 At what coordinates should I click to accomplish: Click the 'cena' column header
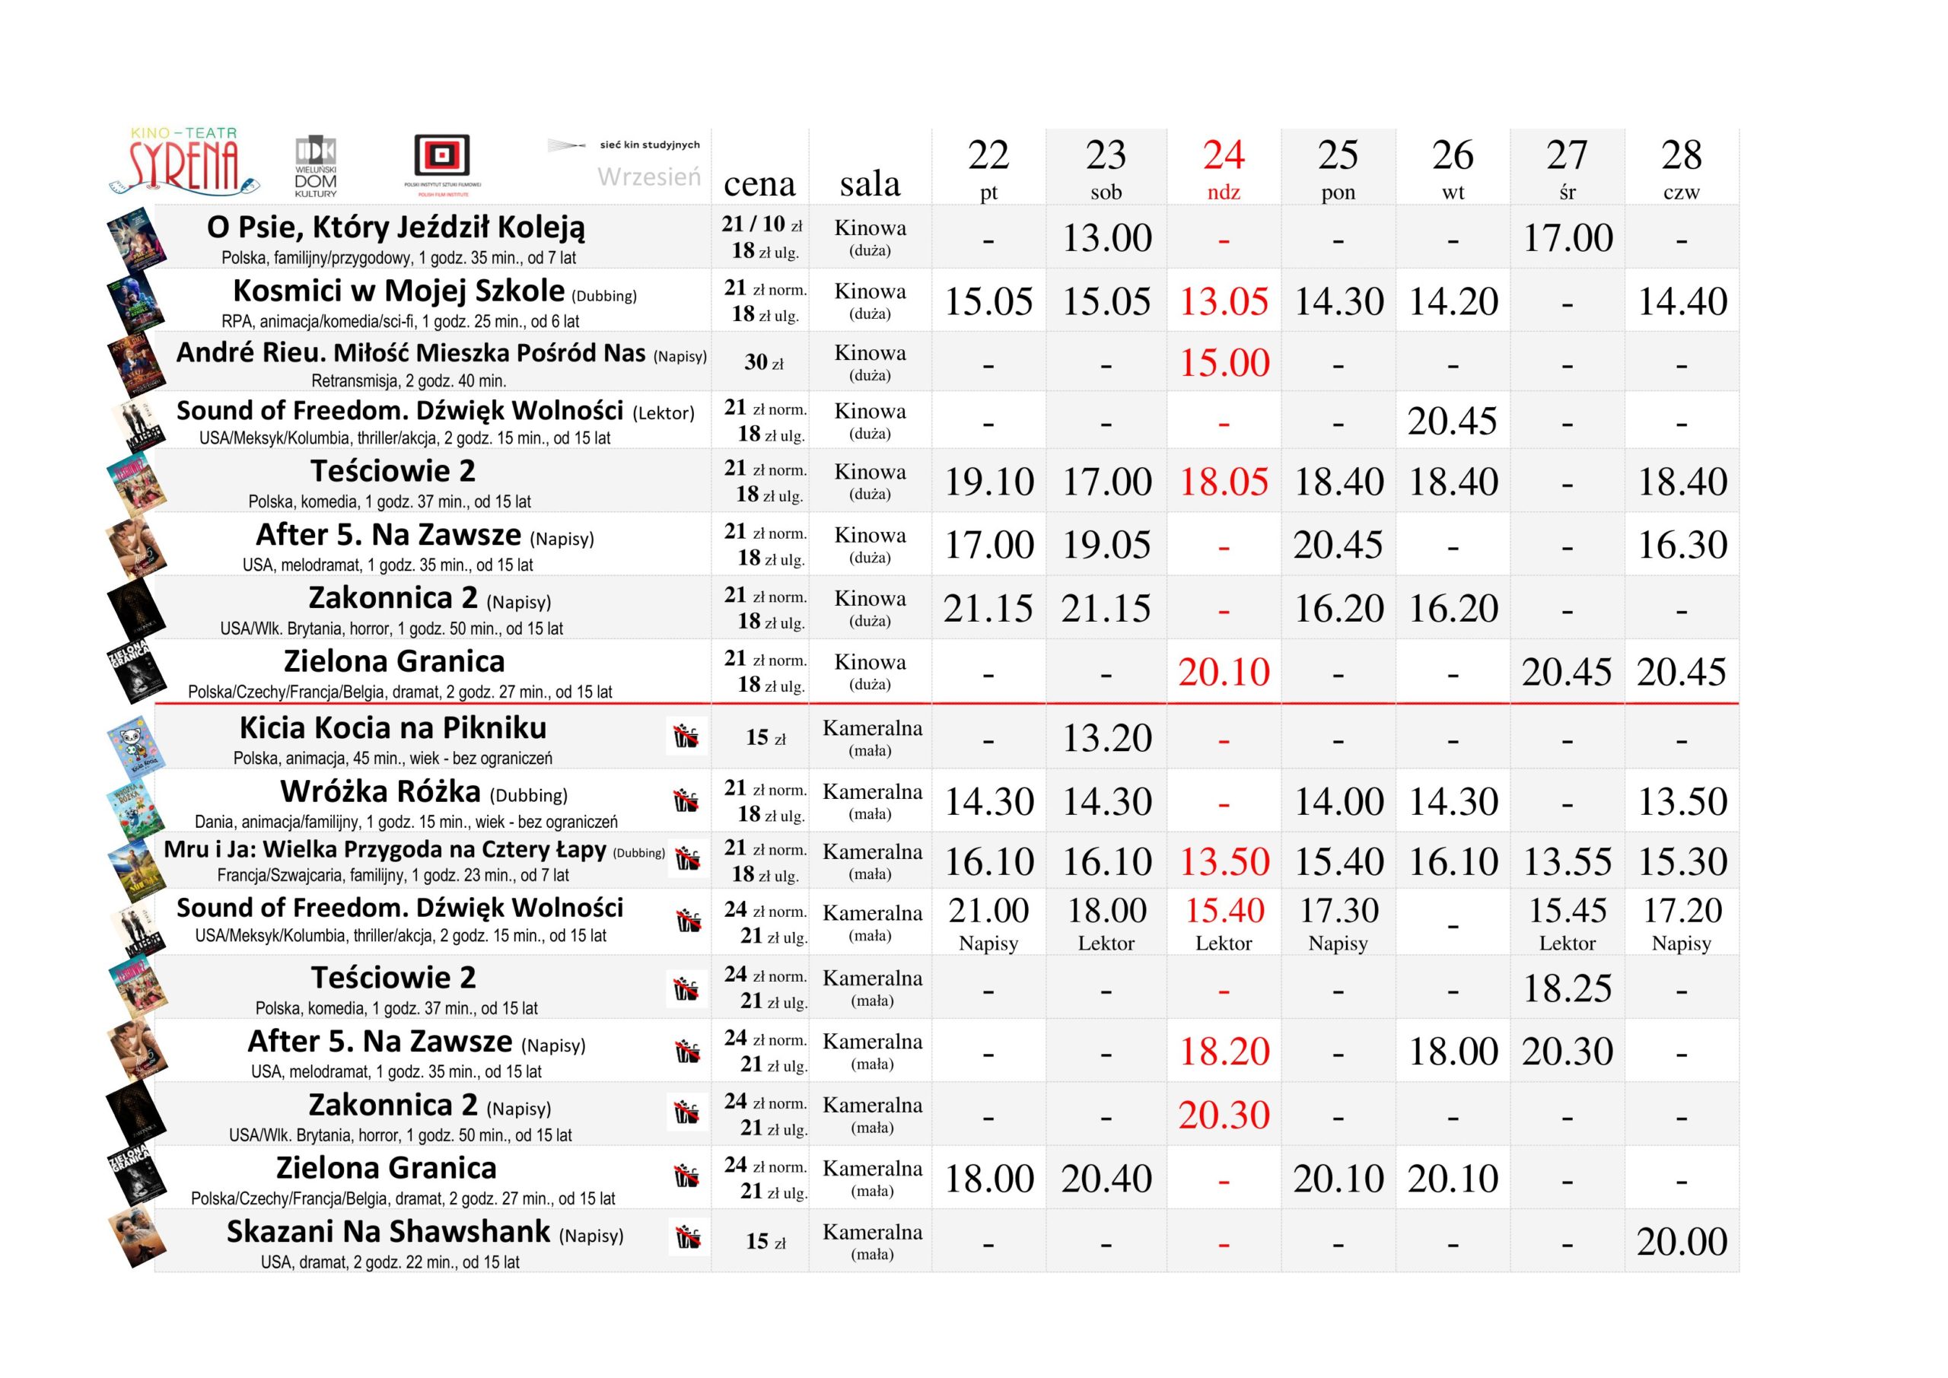click(x=759, y=183)
